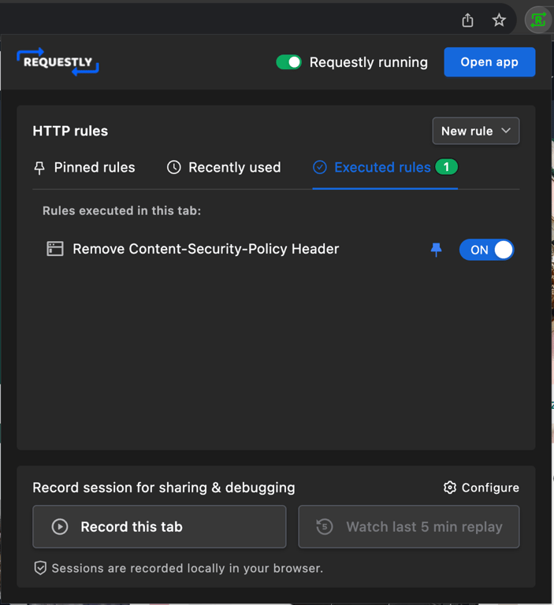This screenshot has width=554, height=605.
Task: Click the browser share icon
Action: click(x=467, y=20)
